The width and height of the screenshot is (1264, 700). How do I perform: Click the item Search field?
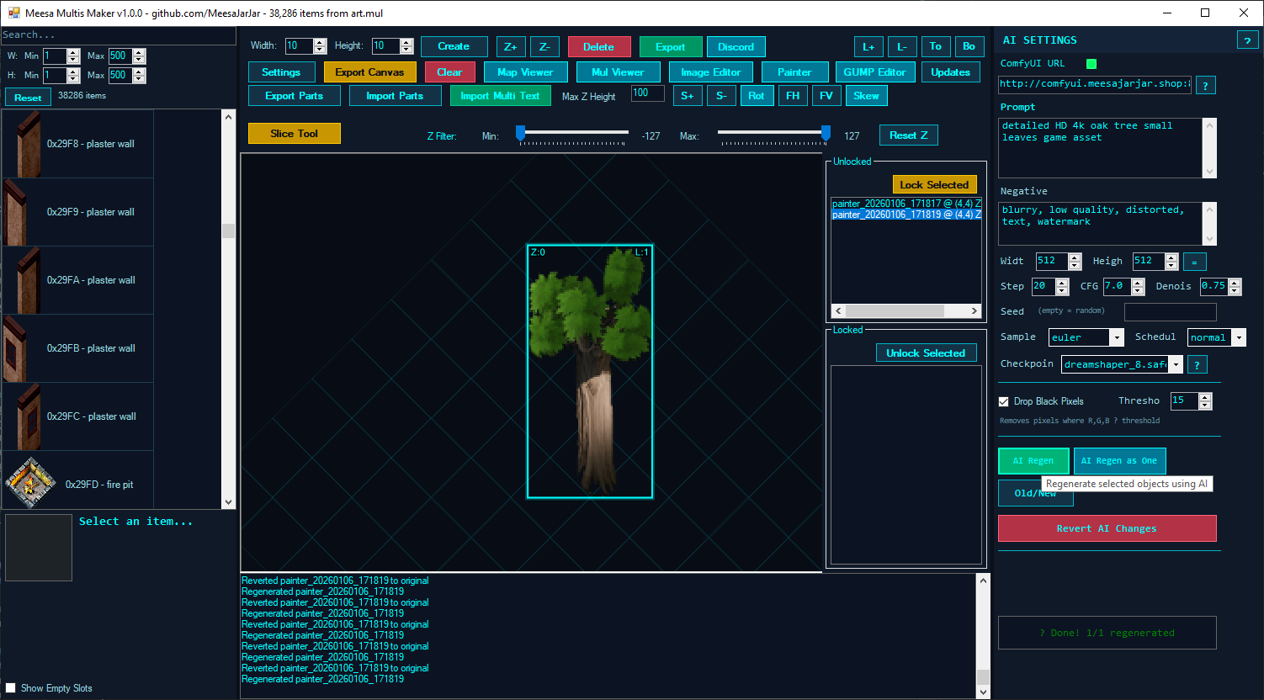118,35
